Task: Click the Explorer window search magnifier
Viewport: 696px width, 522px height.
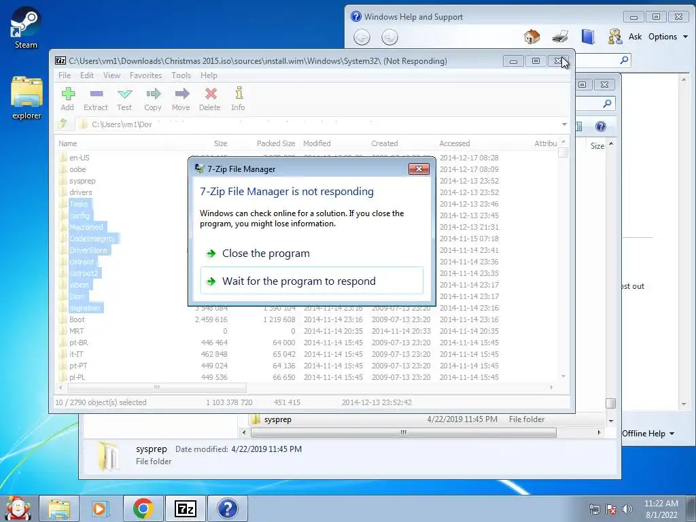Action: pos(607,103)
